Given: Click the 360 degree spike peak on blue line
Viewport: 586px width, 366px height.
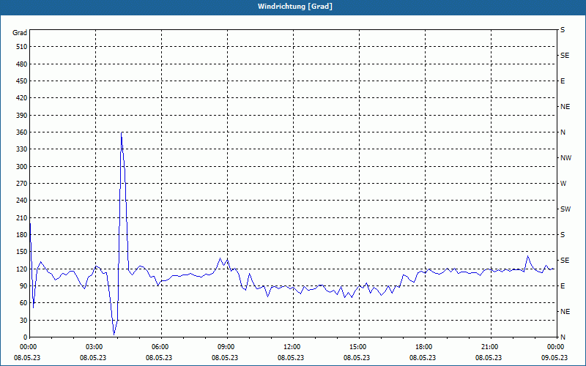Looking at the screenshot, I should click(x=122, y=132).
